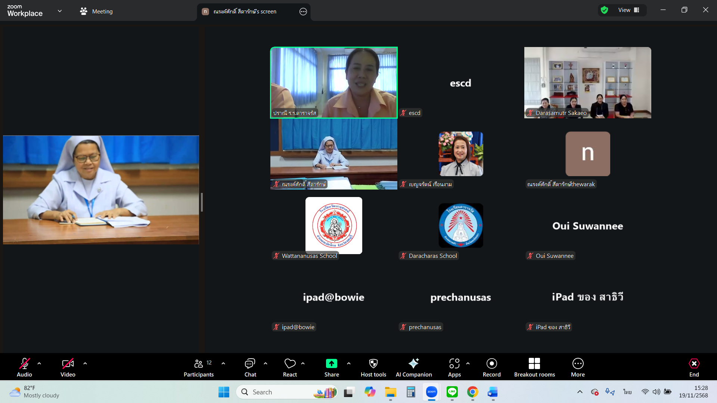
Task: Click encryption green shield icon
Action: pyautogui.click(x=604, y=10)
